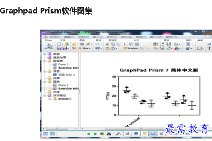212x141 pixels.
Task: Click the cut scissors icon
Action: coord(107,44)
